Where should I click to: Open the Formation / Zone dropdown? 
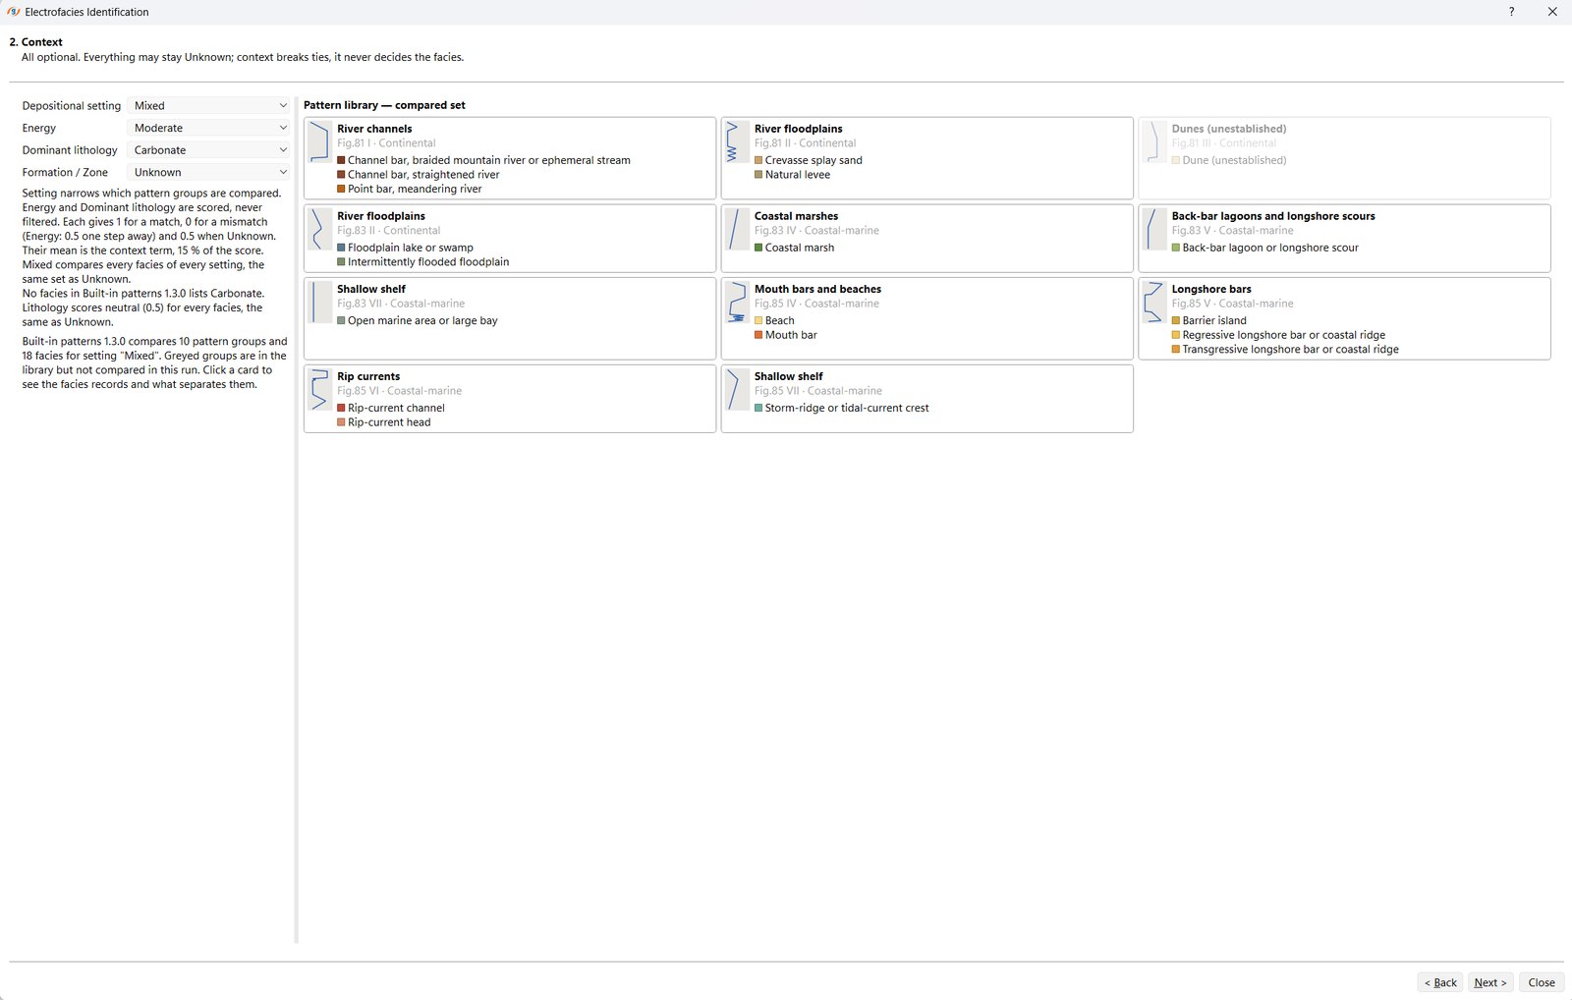209,172
